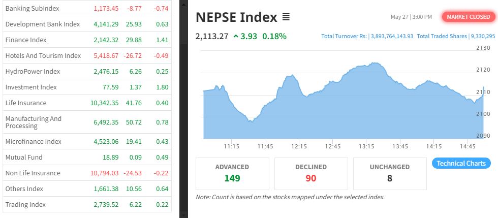This screenshot has width=498, height=218.
Task: Select Manufacturing And Processing index
Action: (33, 122)
